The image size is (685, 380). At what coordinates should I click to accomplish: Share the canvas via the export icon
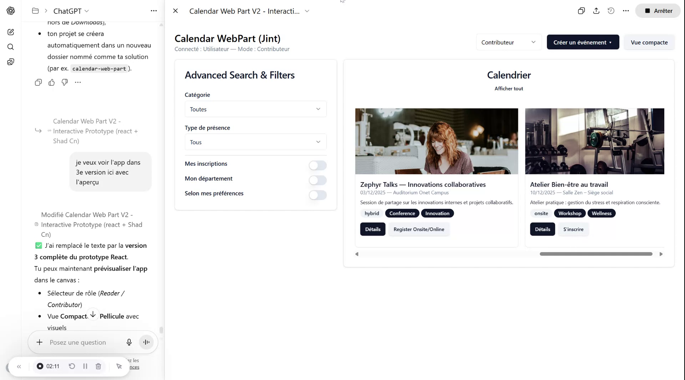point(596,11)
